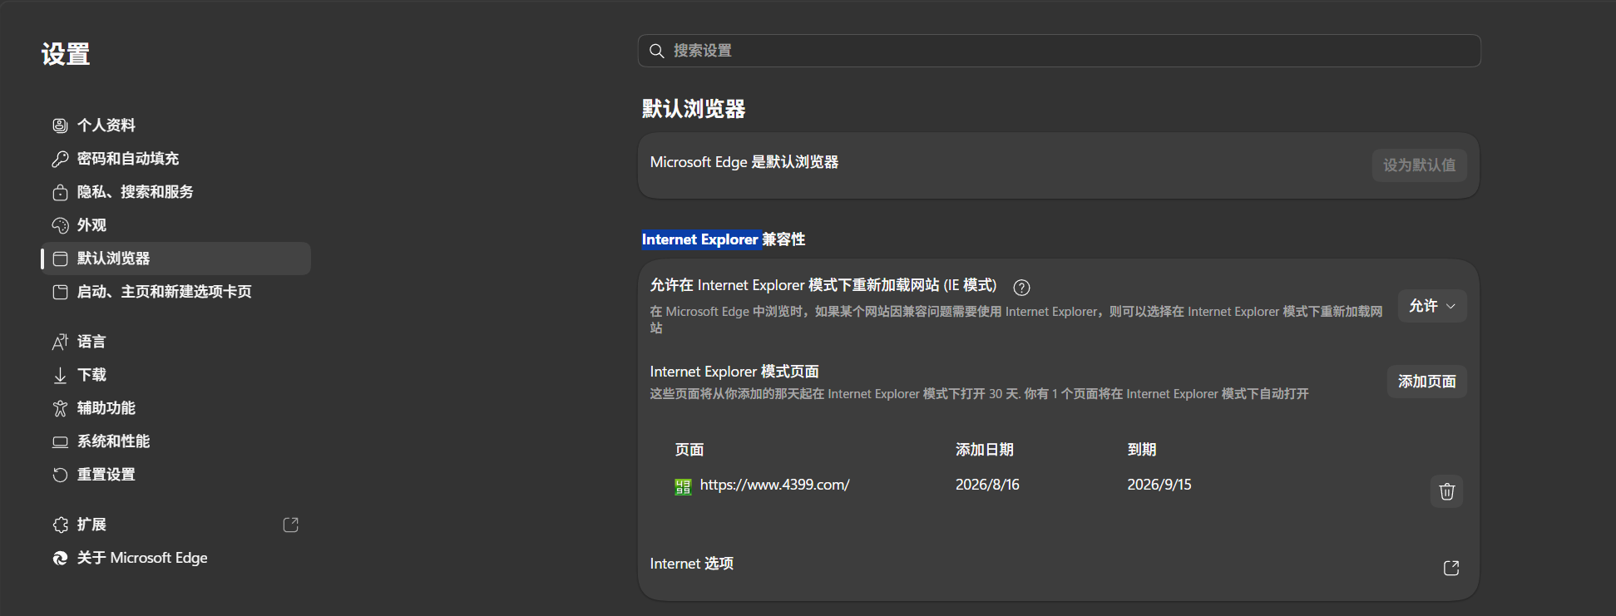Click the 2026/9/15 expiry date cell
The image size is (1616, 616).
click(1159, 485)
